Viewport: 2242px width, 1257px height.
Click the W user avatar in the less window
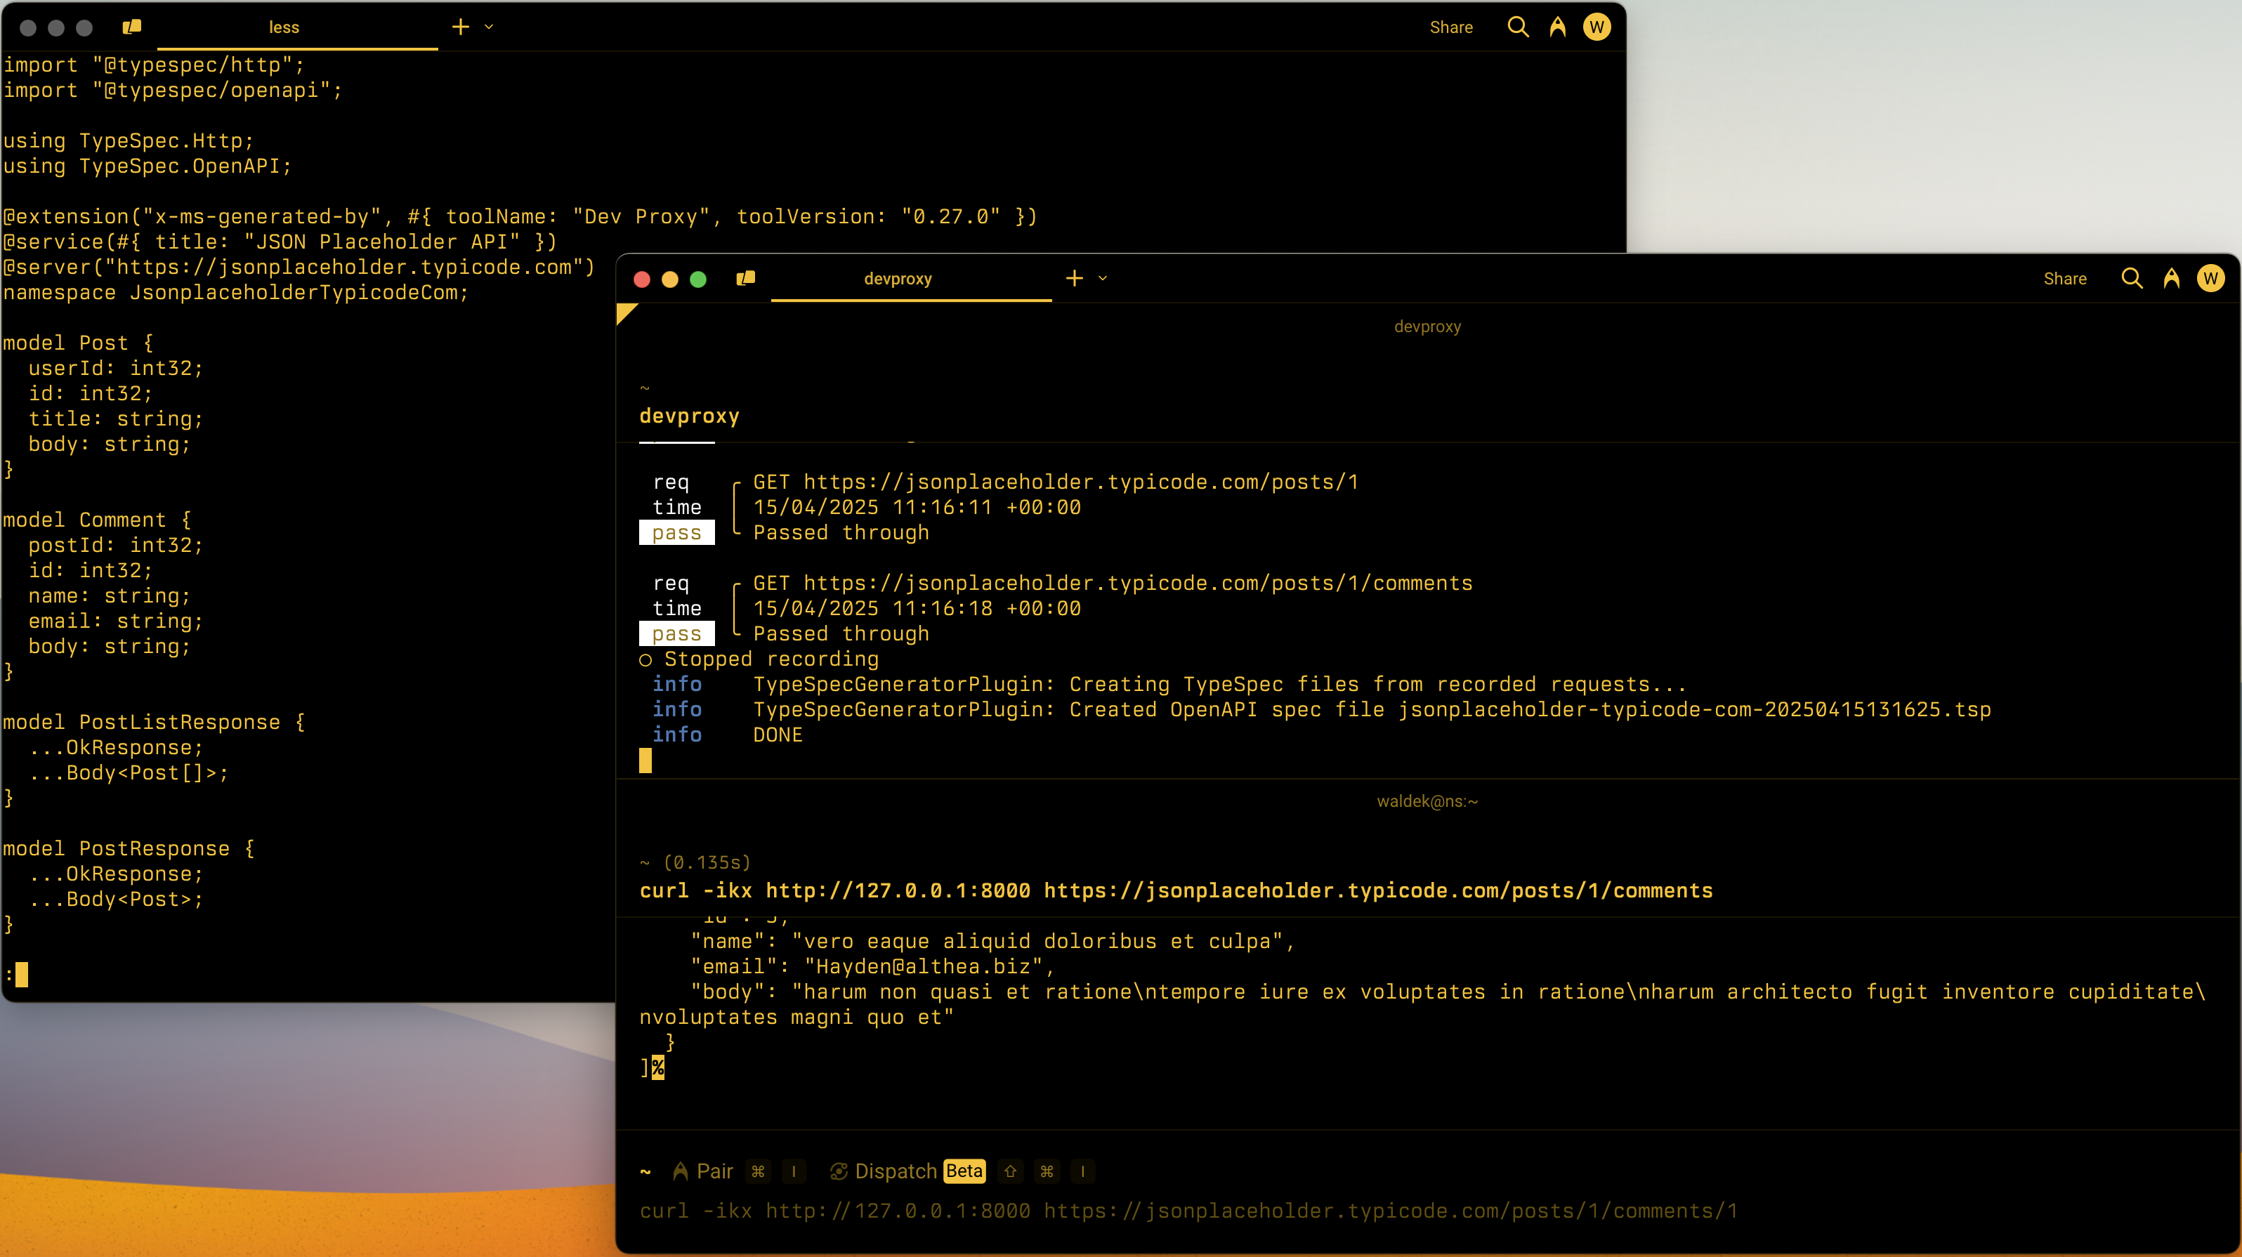[x=1597, y=27]
